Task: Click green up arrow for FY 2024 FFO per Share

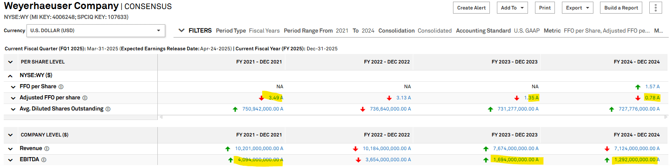Action: [638, 87]
